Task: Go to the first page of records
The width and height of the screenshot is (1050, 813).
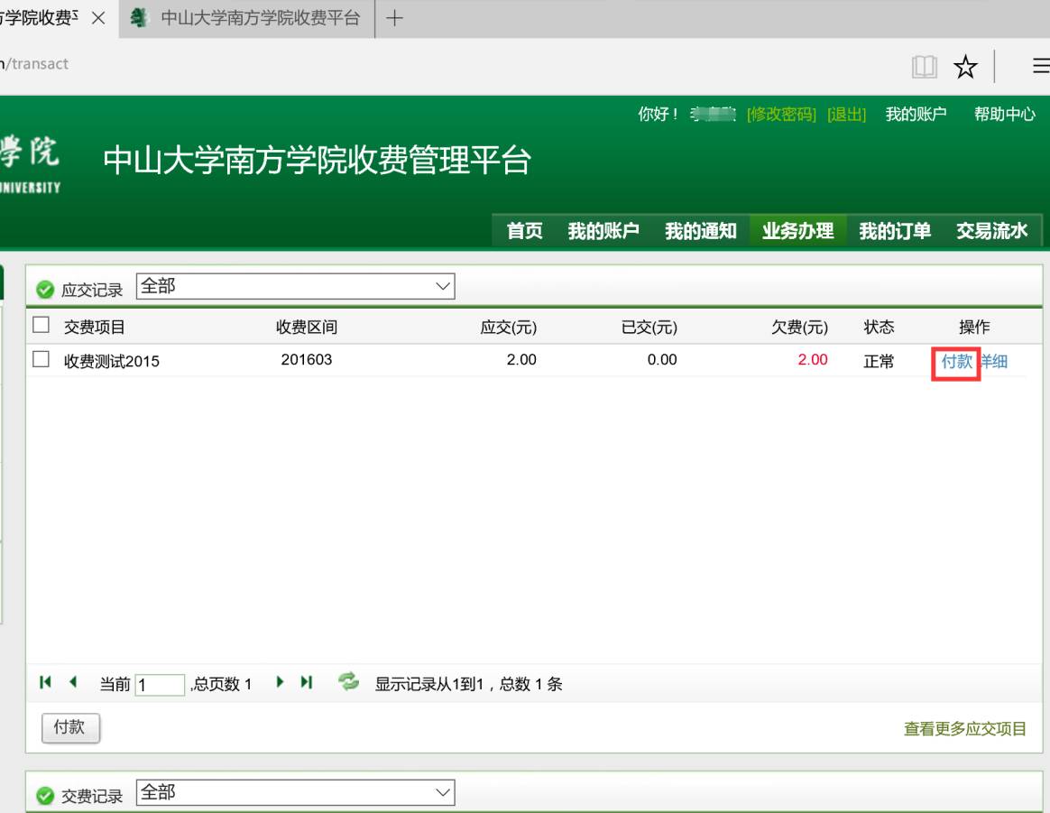Action: pyautogui.click(x=45, y=682)
